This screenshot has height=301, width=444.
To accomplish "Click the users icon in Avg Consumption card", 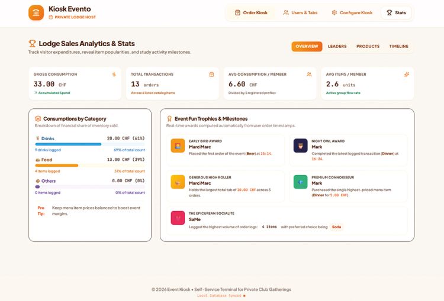I will [309, 75].
